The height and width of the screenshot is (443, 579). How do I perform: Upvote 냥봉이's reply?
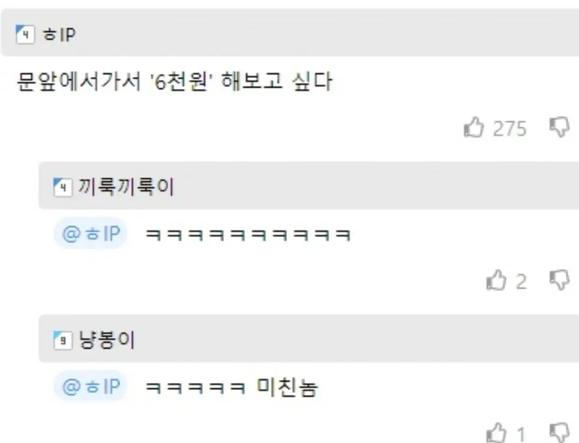(496, 433)
